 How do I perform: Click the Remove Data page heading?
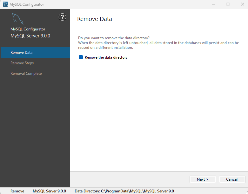coord(95,19)
